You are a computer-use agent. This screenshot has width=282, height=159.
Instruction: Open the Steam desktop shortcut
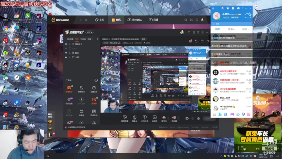point(17,92)
